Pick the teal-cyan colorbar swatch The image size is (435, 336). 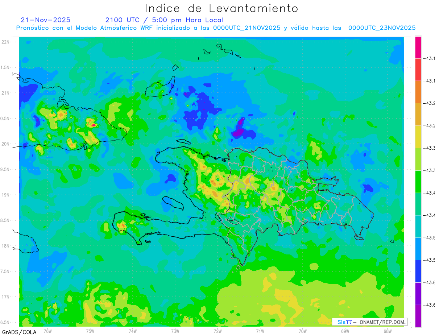[x=418, y=226]
